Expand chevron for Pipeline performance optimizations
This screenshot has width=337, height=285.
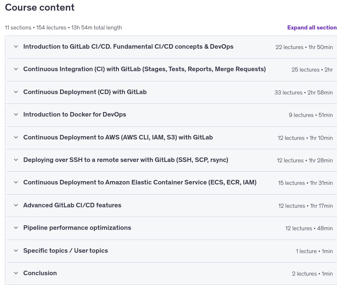pyautogui.click(x=16, y=228)
